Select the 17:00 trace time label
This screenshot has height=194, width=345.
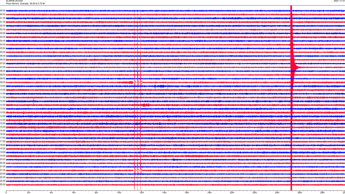3,138
